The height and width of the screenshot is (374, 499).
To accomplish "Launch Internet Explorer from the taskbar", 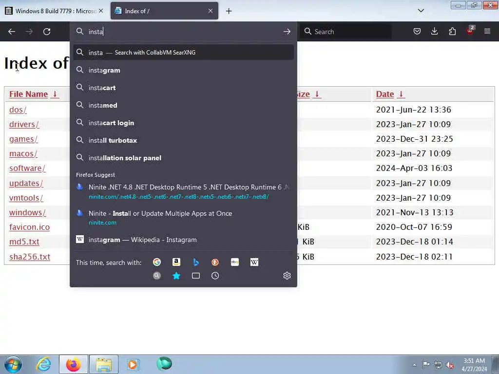I will click(x=43, y=364).
